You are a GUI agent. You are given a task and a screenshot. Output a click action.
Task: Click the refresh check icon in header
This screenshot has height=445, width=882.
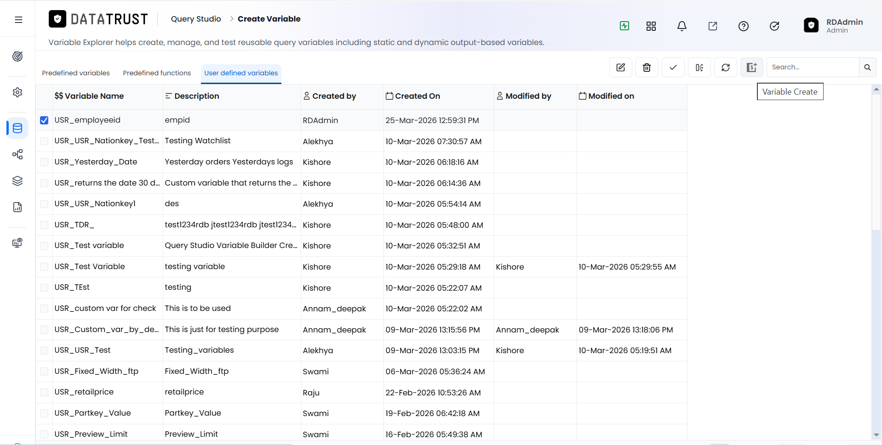(x=774, y=26)
